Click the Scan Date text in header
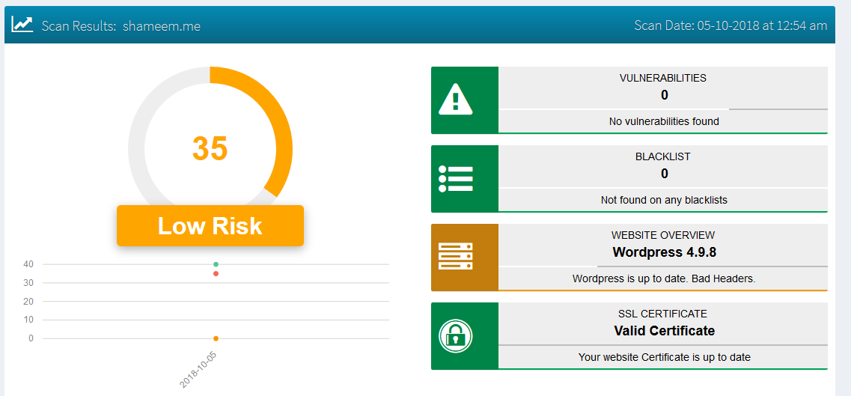The height and width of the screenshot is (396, 851). coord(730,25)
